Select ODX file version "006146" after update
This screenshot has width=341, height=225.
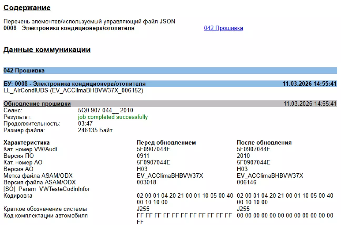247,182
